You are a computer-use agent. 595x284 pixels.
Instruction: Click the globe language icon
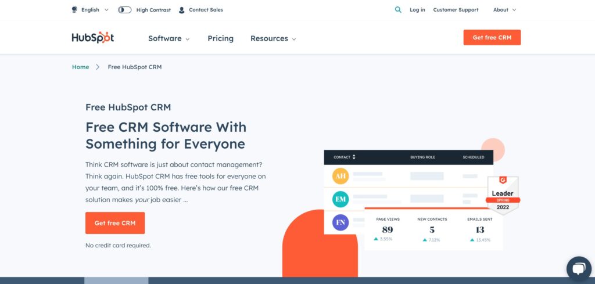[x=74, y=9]
